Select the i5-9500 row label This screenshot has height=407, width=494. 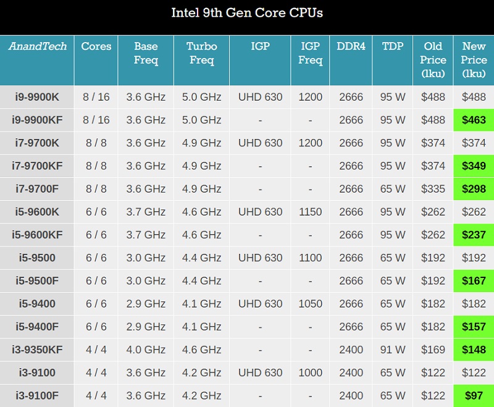tap(37, 258)
